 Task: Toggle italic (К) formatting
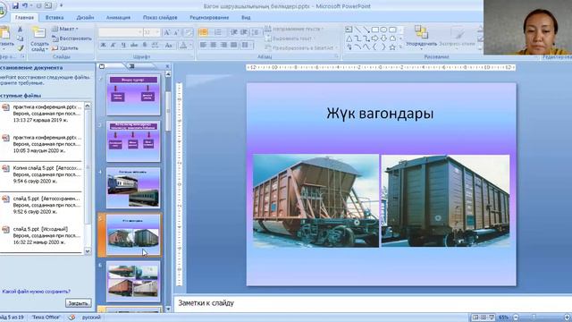(x=114, y=45)
